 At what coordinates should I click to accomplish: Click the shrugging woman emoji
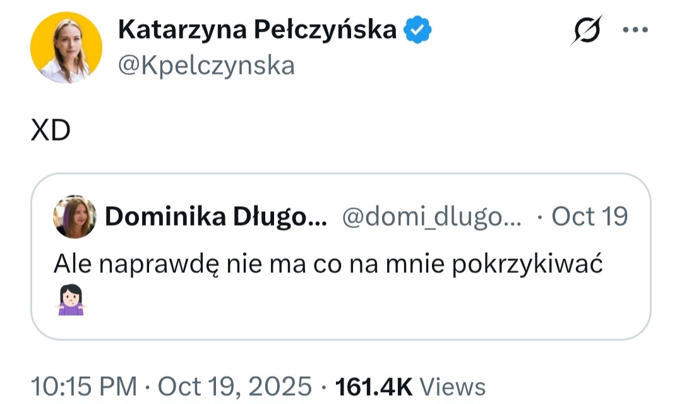pos(69,300)
